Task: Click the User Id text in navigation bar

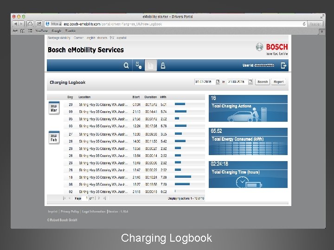Action: click(258, 65)
